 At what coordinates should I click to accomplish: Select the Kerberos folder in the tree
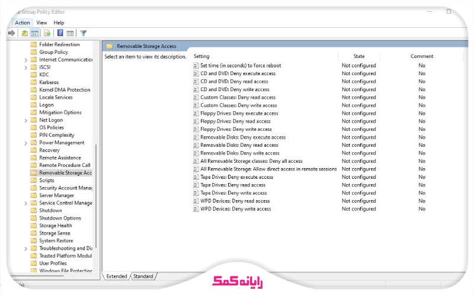point(49,82)
